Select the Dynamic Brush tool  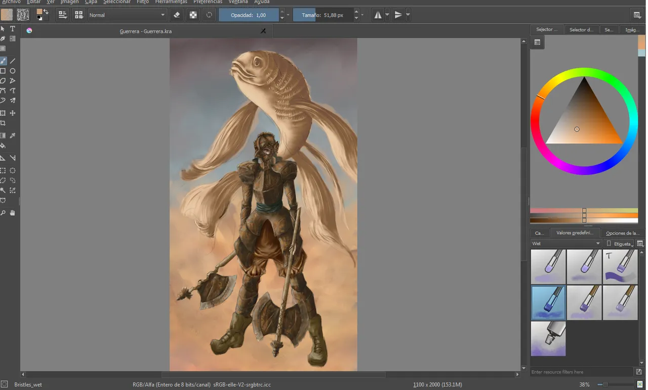(x=3, y=101)
